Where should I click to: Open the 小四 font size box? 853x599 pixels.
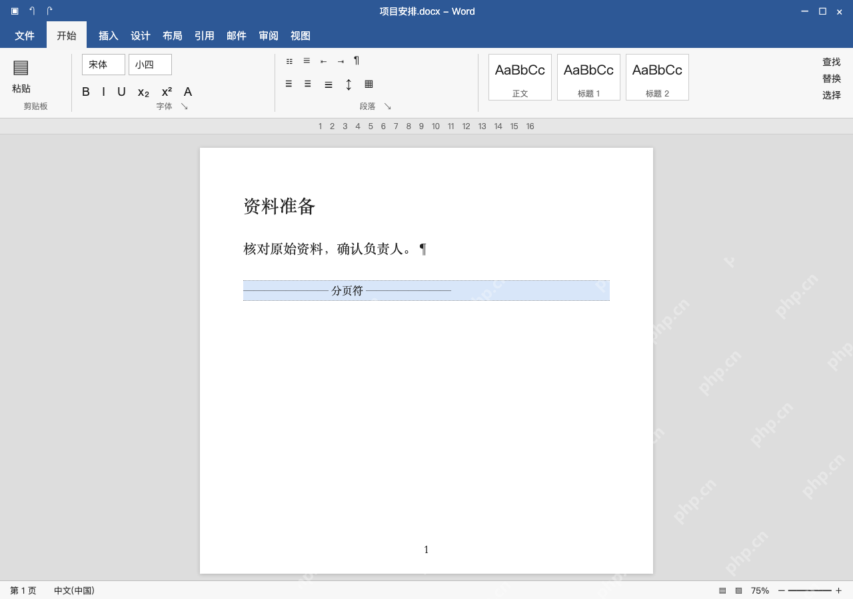[x=150, y=65]
